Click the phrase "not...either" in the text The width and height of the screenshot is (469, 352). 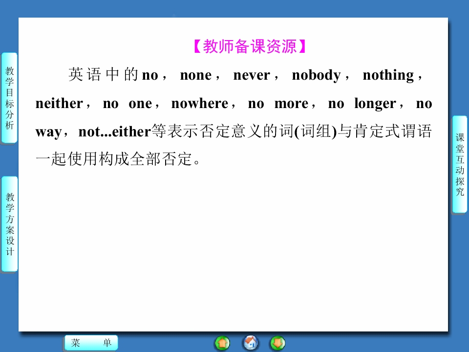point(114,132)
